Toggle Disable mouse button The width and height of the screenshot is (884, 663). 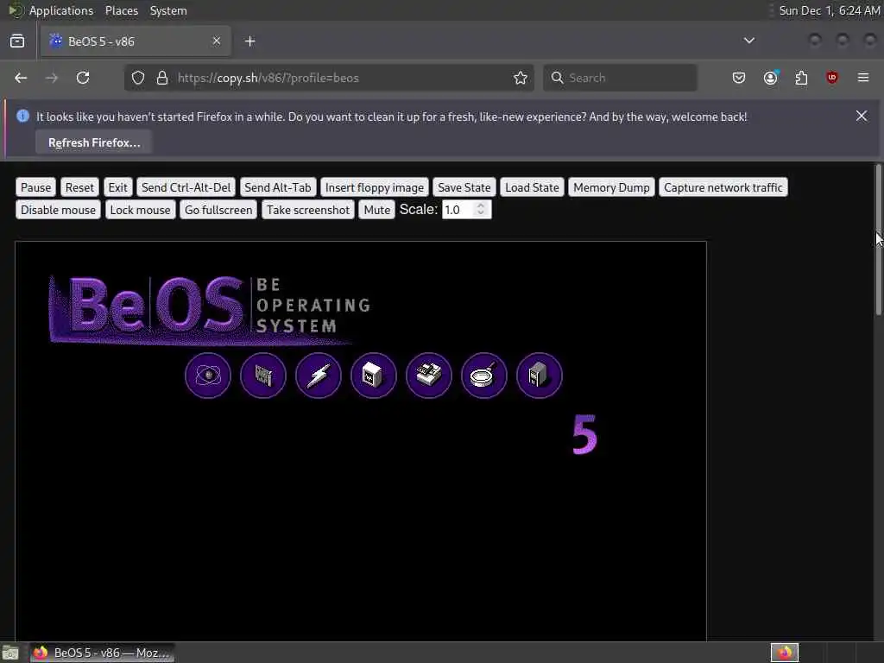(x=58, y=210)
